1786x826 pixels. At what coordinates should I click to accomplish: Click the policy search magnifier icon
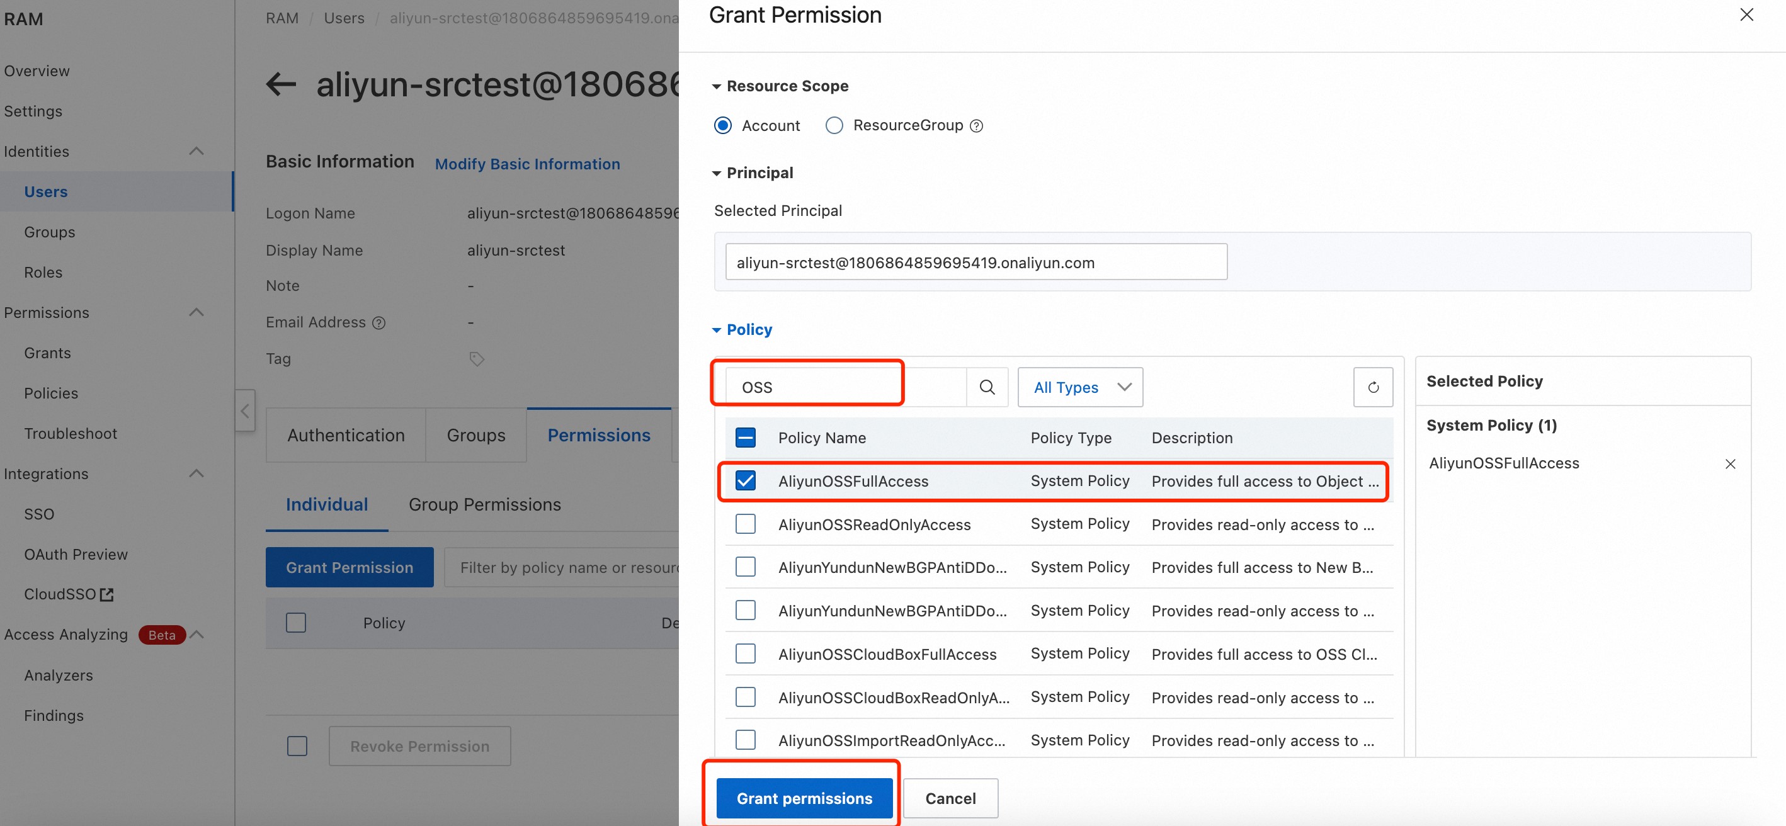tap(987, 387)
